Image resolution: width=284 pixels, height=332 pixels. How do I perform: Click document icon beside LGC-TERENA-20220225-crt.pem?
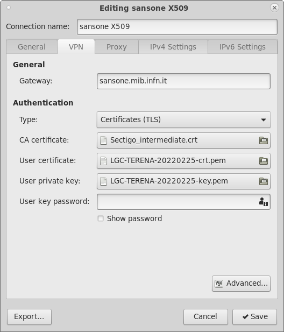pyautogui.click(x=103, y=161)
